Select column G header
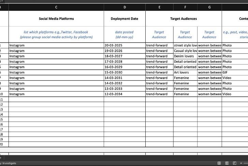 (209, 7)
